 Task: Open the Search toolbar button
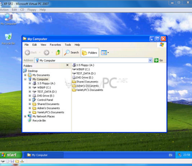[x=72, y=52]
